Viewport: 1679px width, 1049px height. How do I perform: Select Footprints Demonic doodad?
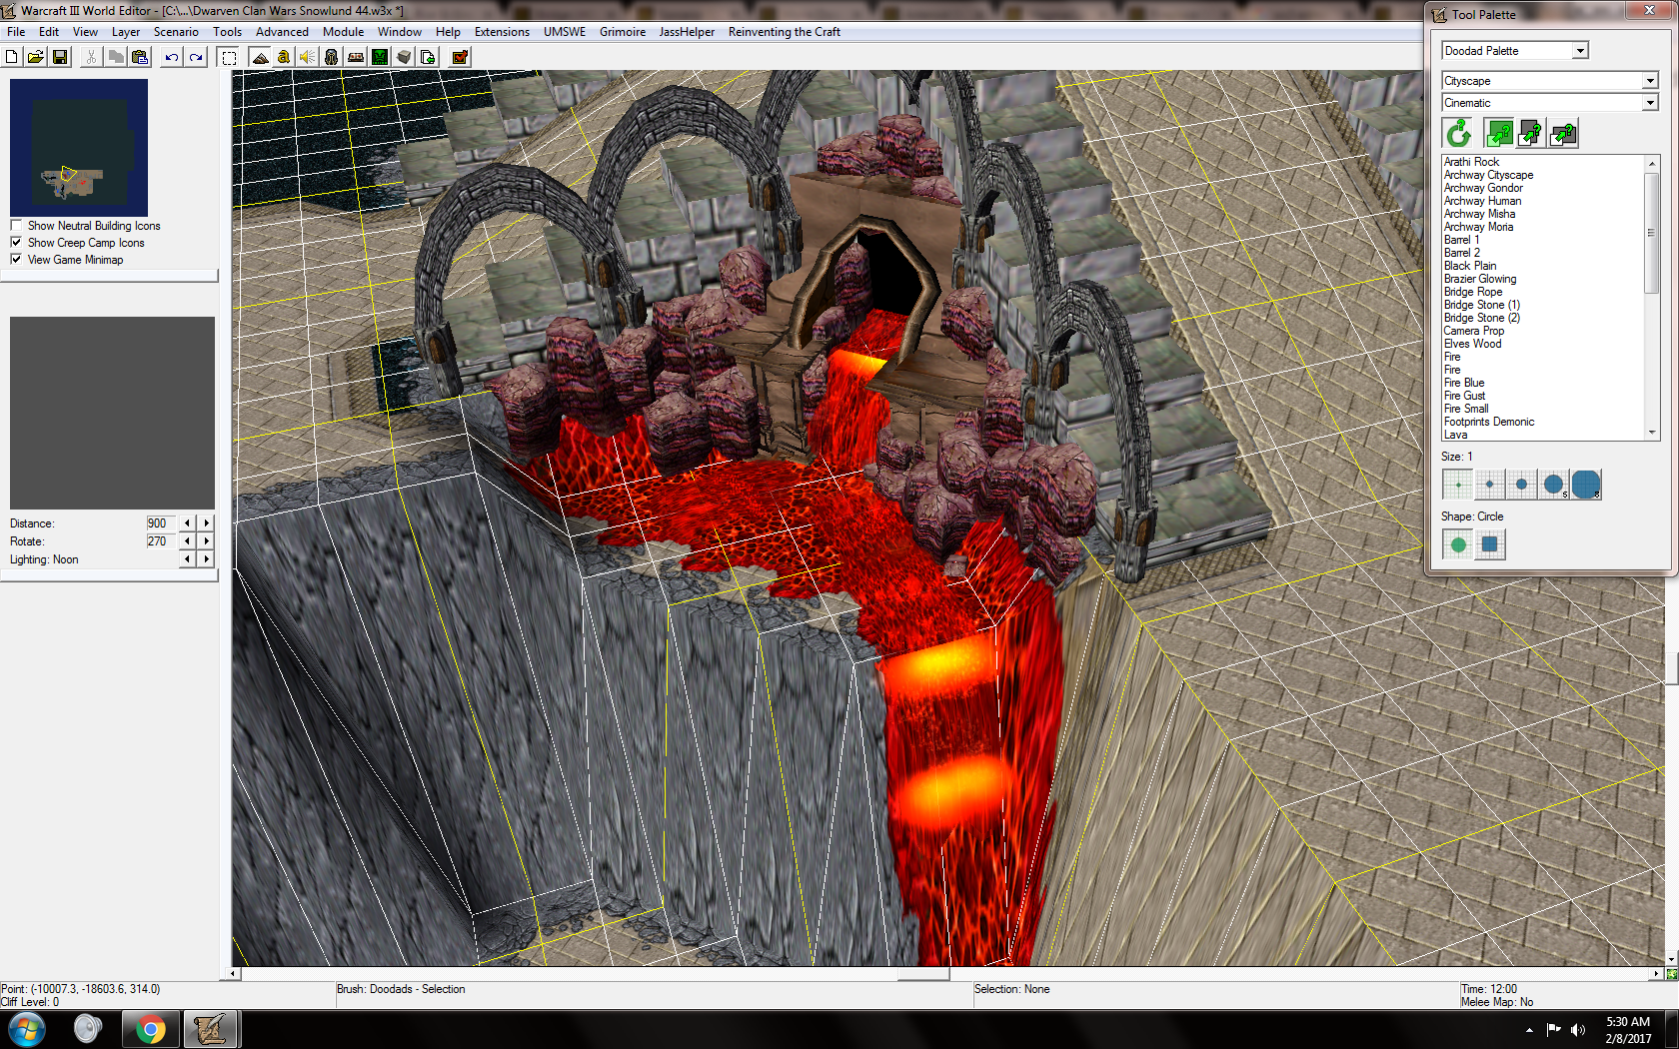pyautogui.click(x=1489, y=422)
